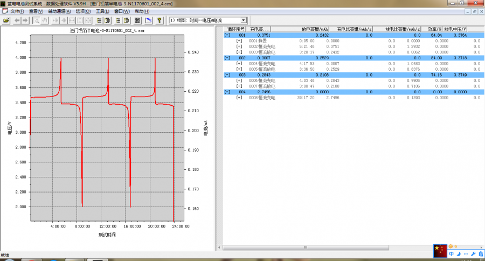Click the left arrow previous button

tap(17, 20)
